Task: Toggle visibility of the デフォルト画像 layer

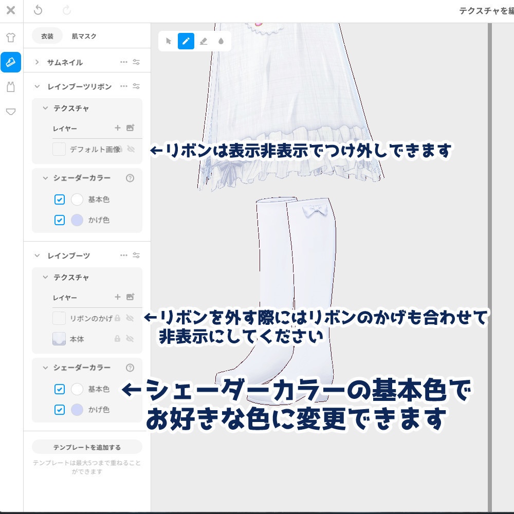Action: tap(131, 150)
